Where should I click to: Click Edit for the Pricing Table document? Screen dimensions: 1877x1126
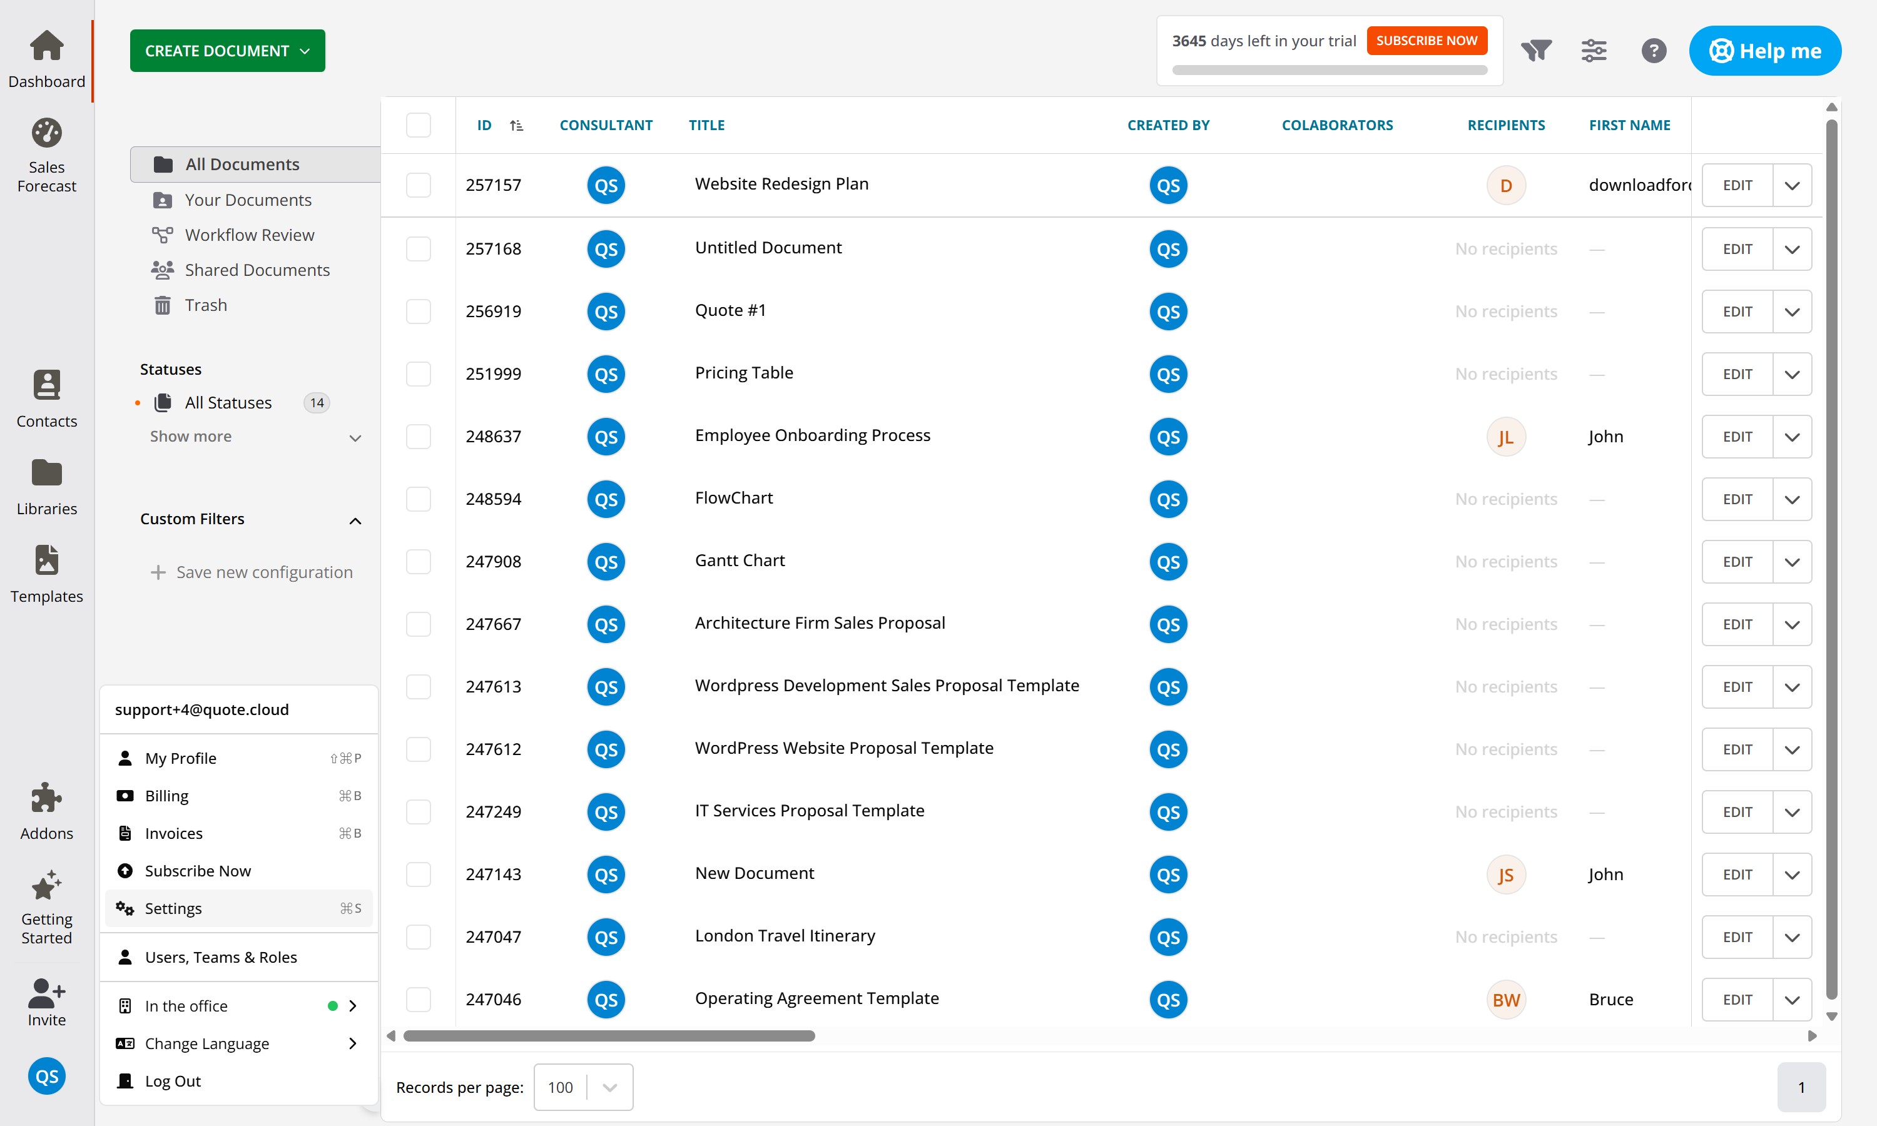tap(1737, 374)
